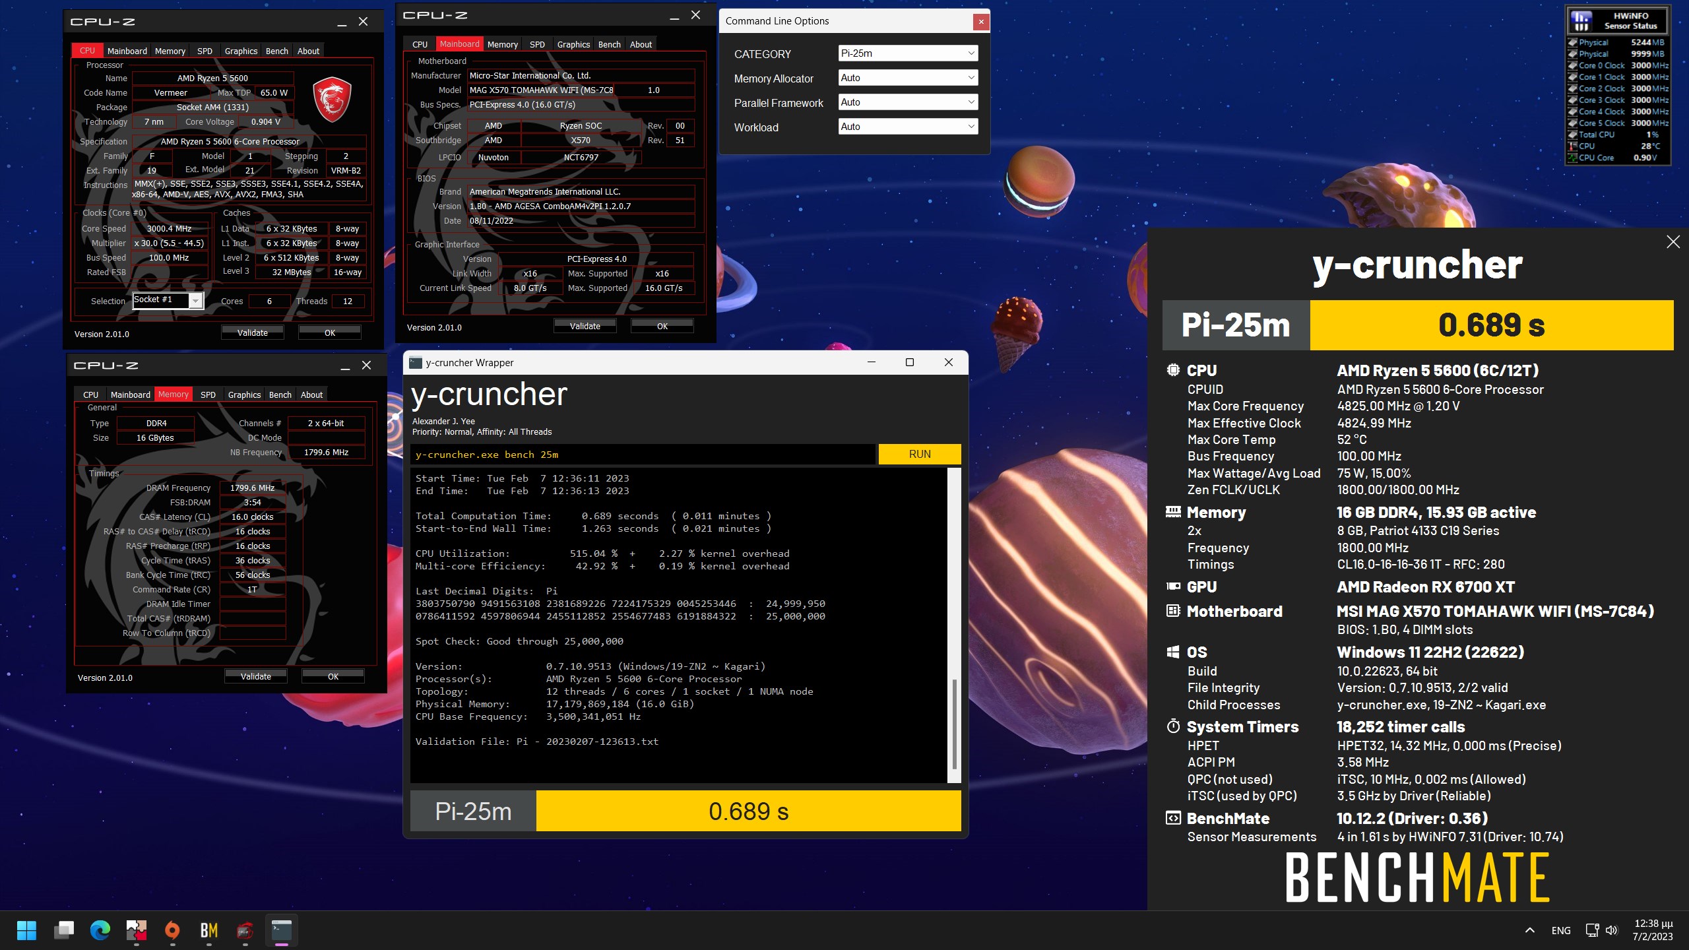Click the Motherboard icon in BenchMate panel
The height and width of the screenshot is (950, 1689).
[x=1173, y=611]
